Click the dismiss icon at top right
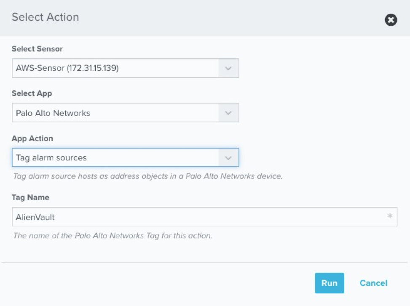 coord(390,20)
